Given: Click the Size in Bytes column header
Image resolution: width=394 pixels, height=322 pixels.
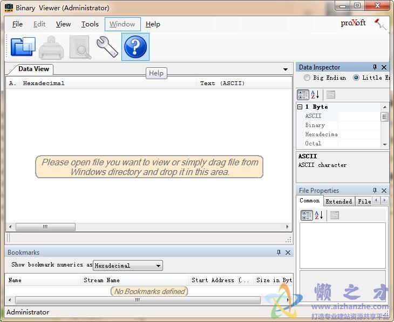Looking at the screenshot, I should point(273,280).
